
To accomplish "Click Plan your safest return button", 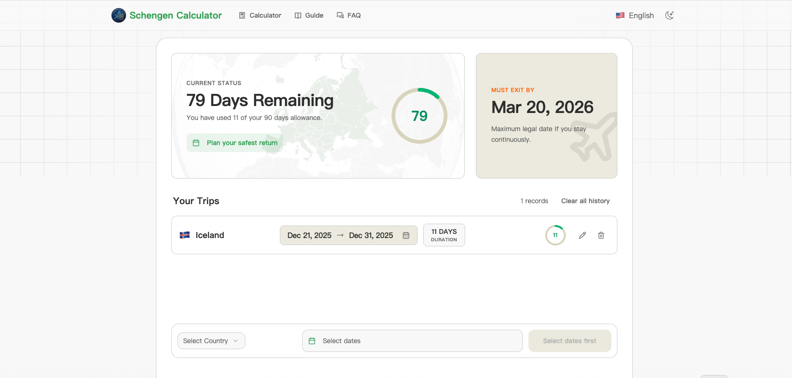I will click(235, 143).
